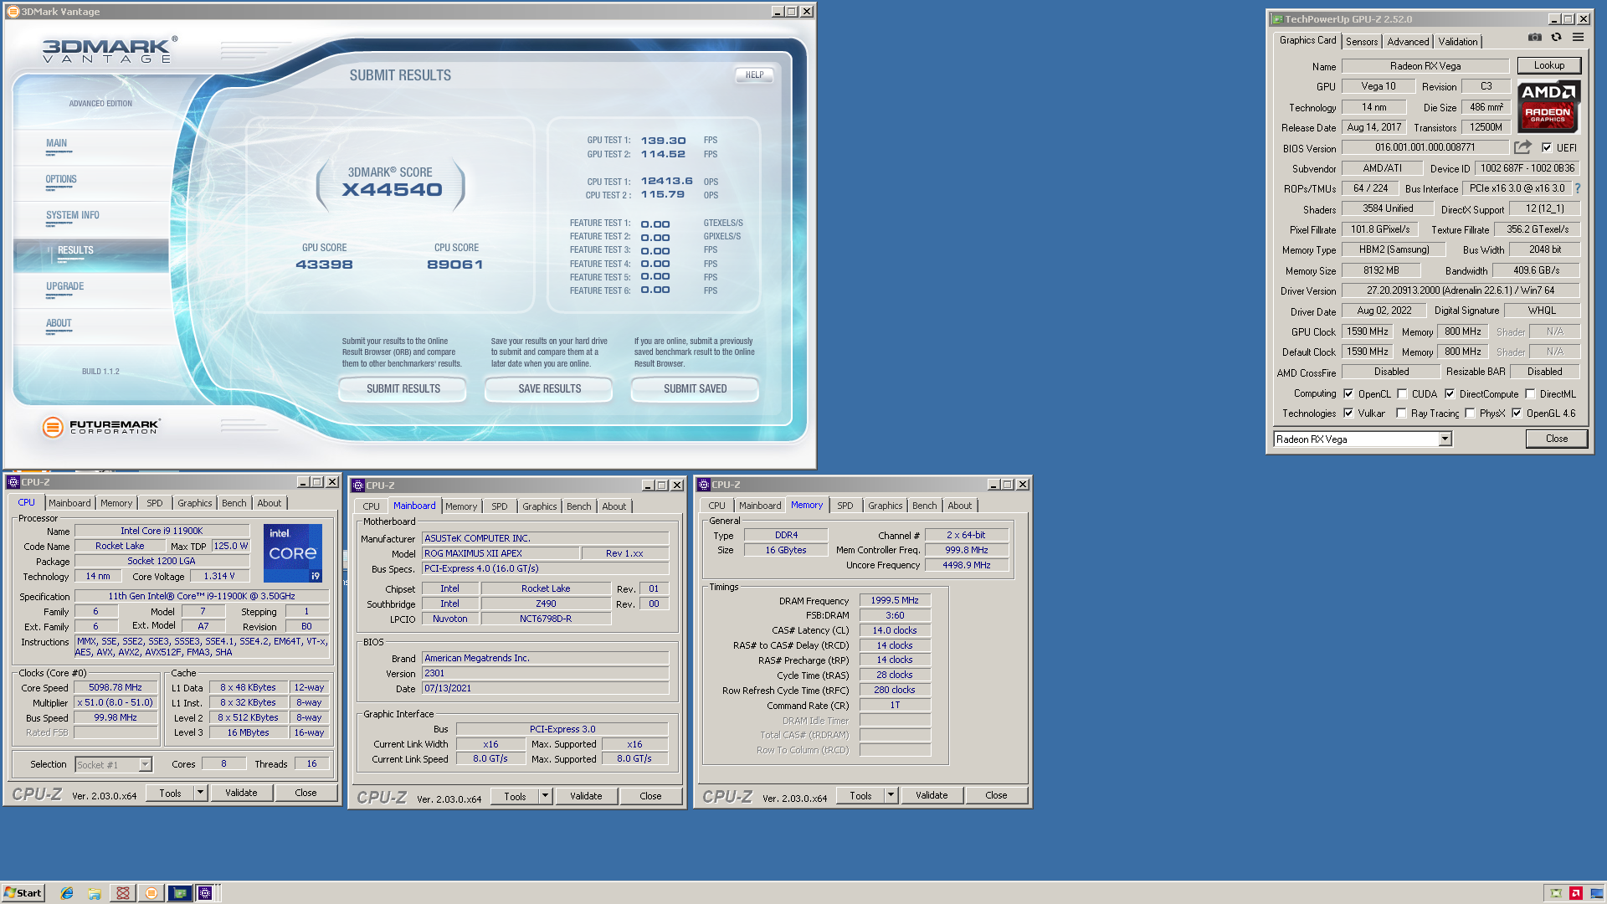Toggle the OpenCL checkbox

coord(1348,394)
